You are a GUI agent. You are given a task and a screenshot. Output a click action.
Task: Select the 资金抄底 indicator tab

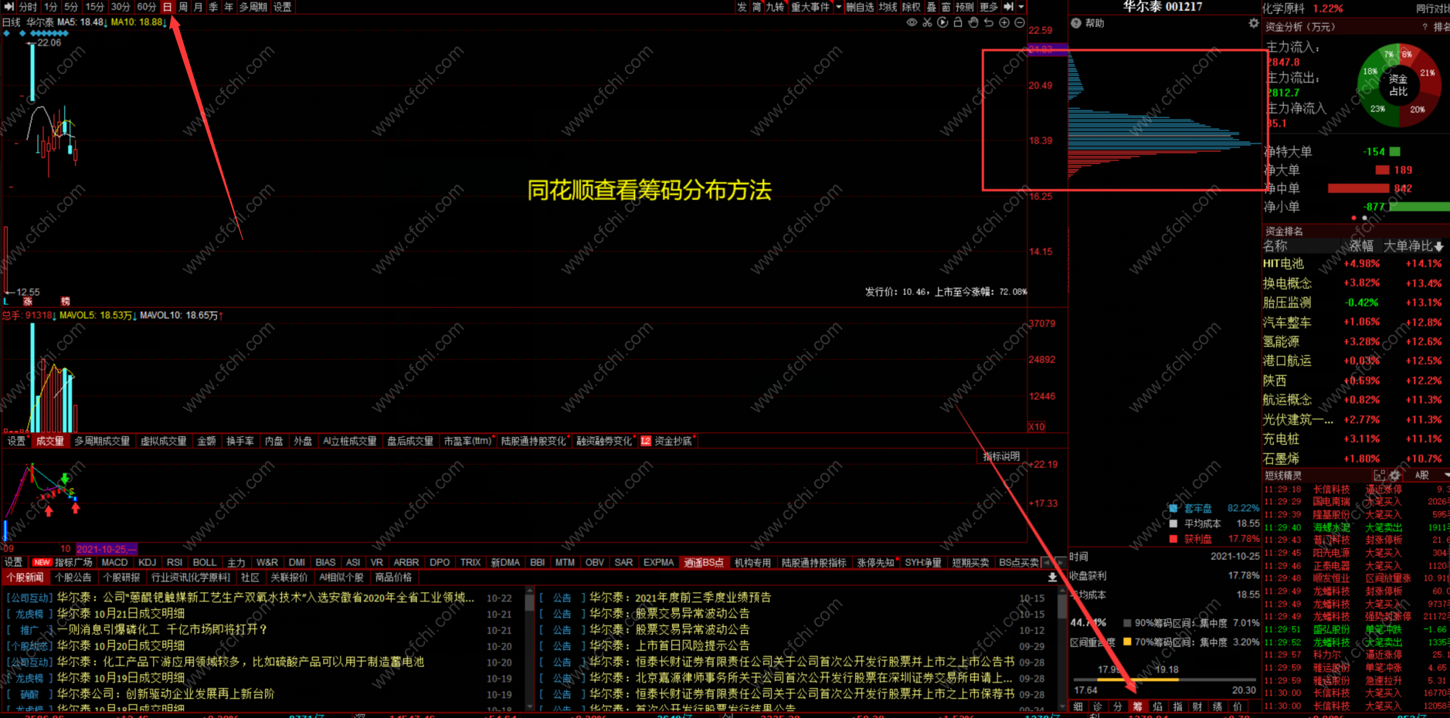673,441
